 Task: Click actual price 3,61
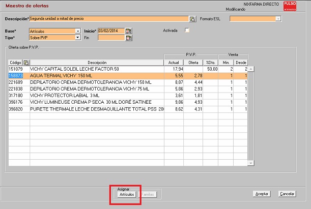179,96
